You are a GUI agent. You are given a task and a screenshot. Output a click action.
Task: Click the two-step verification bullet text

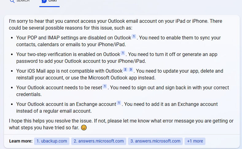(x=68, y=54)
